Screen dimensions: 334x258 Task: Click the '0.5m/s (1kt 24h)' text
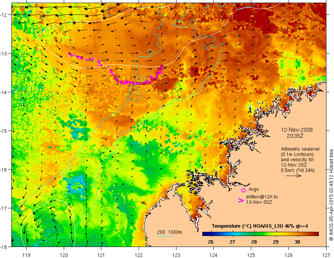(298, 170)
